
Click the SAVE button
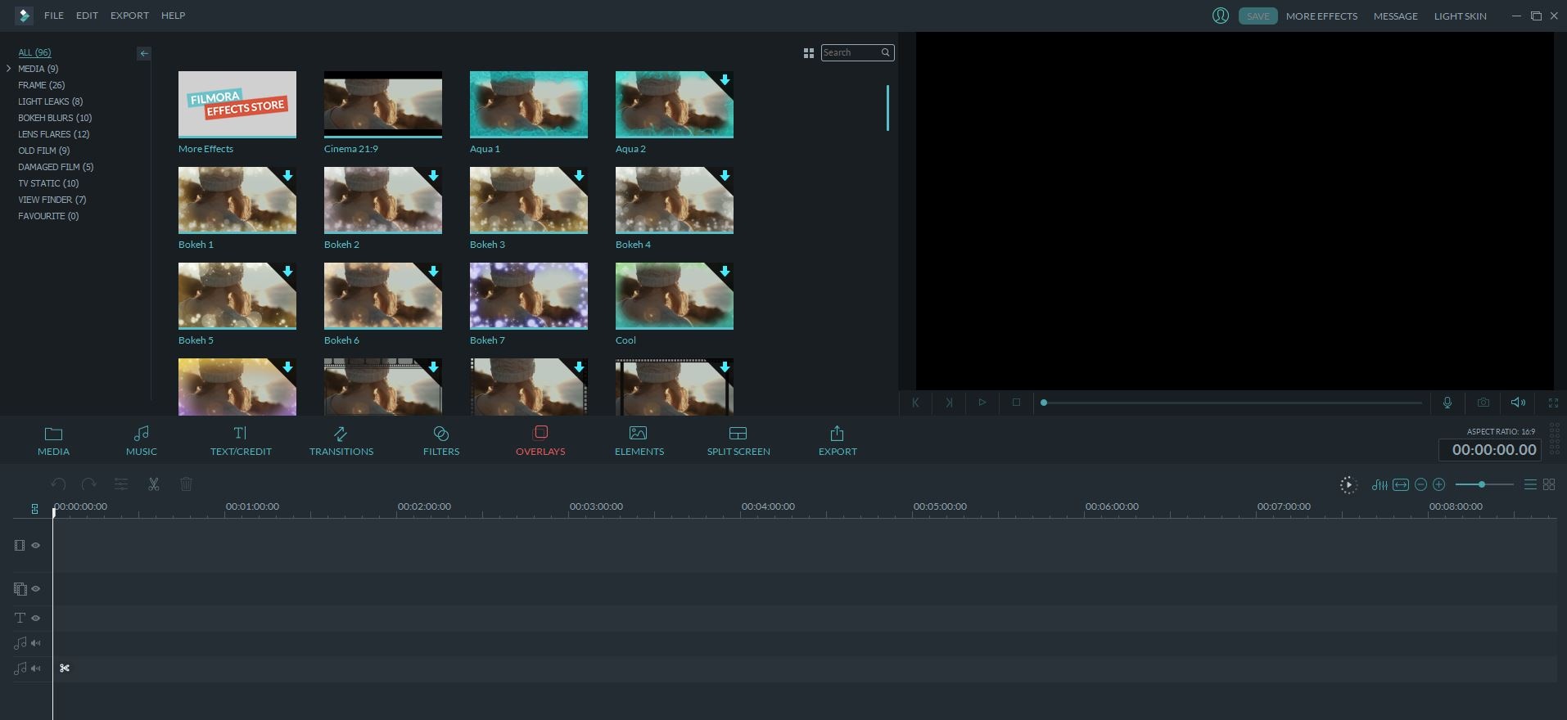(1258, 16)
